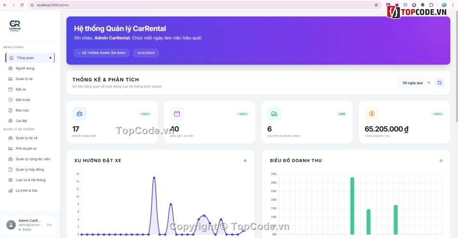458x238 pixels.
Task: Click the clock icon beside Đặt trước
Action: 11,100
